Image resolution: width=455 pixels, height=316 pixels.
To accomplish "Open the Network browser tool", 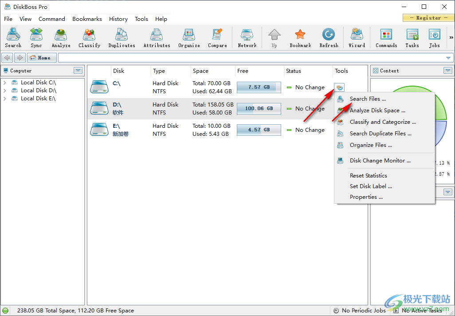I will pos(247,37).
